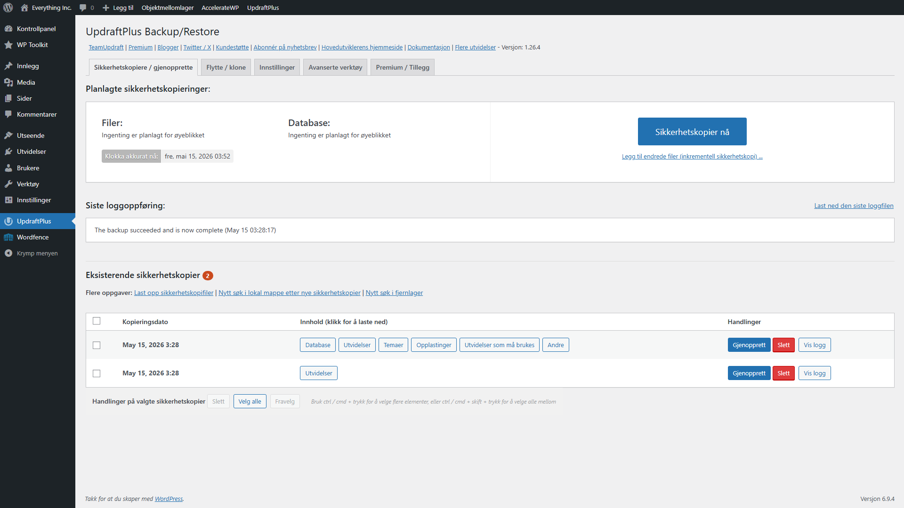Screen dimensions: 904x508
Task: Click the Innlegg pin icon
Action: pyautogui.click(x=8, y=66)
